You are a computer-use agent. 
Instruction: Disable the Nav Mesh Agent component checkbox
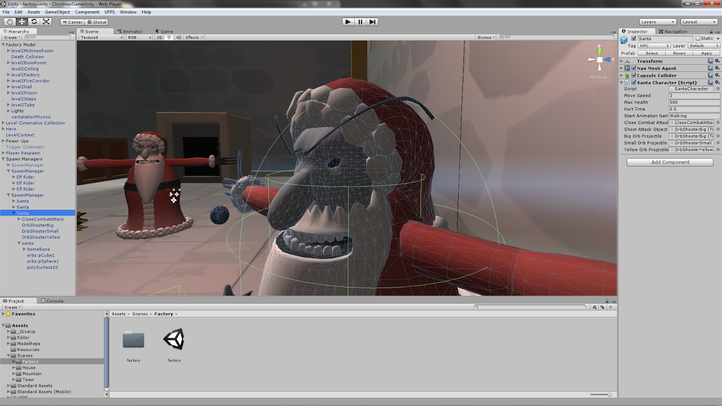click(x=634, y=68)
